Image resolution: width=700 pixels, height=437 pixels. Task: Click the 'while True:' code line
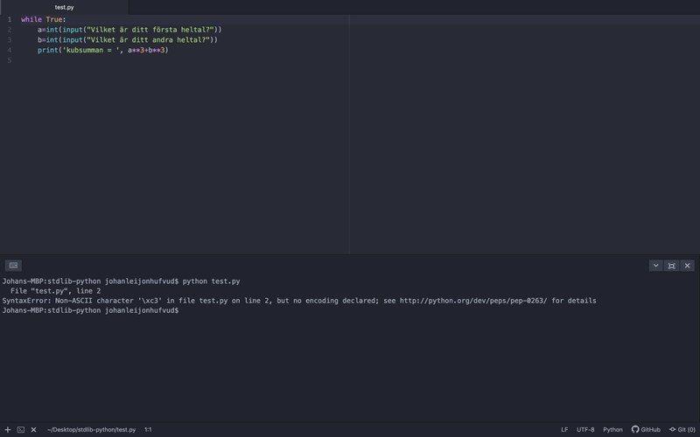tap(44, 19)
